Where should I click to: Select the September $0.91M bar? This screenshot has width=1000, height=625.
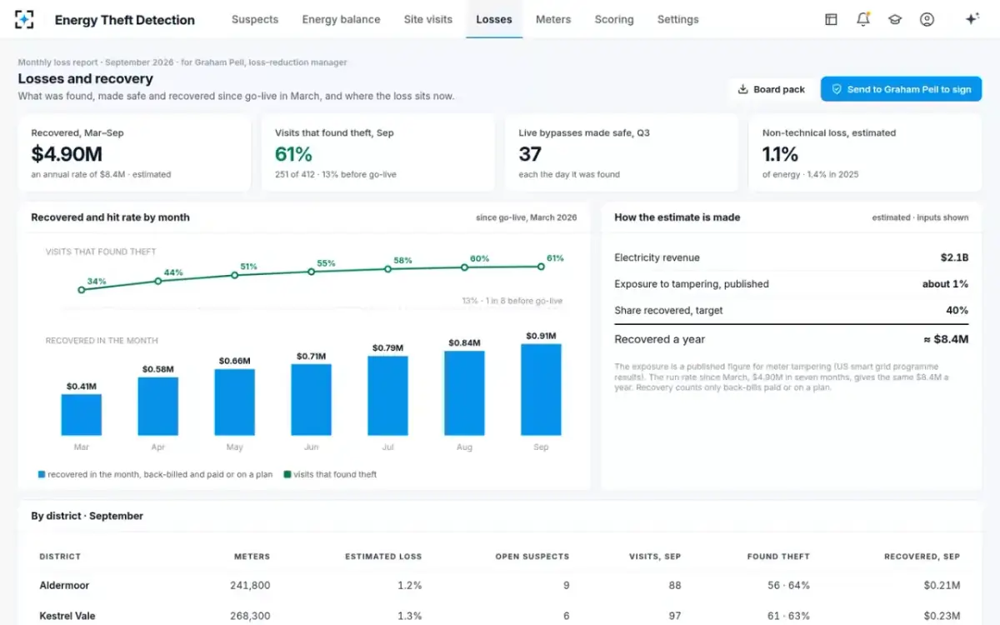click(x=541, y=389)
